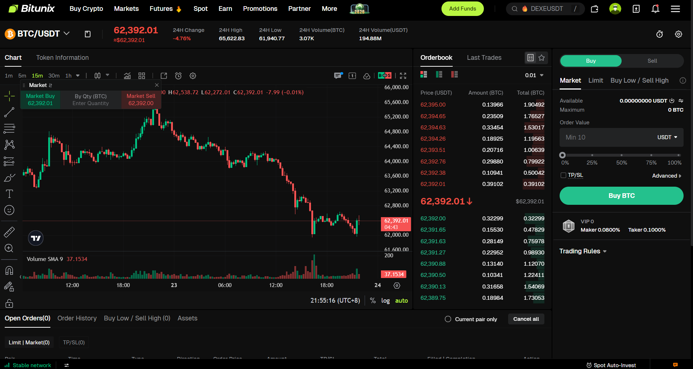Image resolution: width=693 pixels, height=369 pixels.
Task: Select the crosshair cursor tool
Action: pos(9,96)
